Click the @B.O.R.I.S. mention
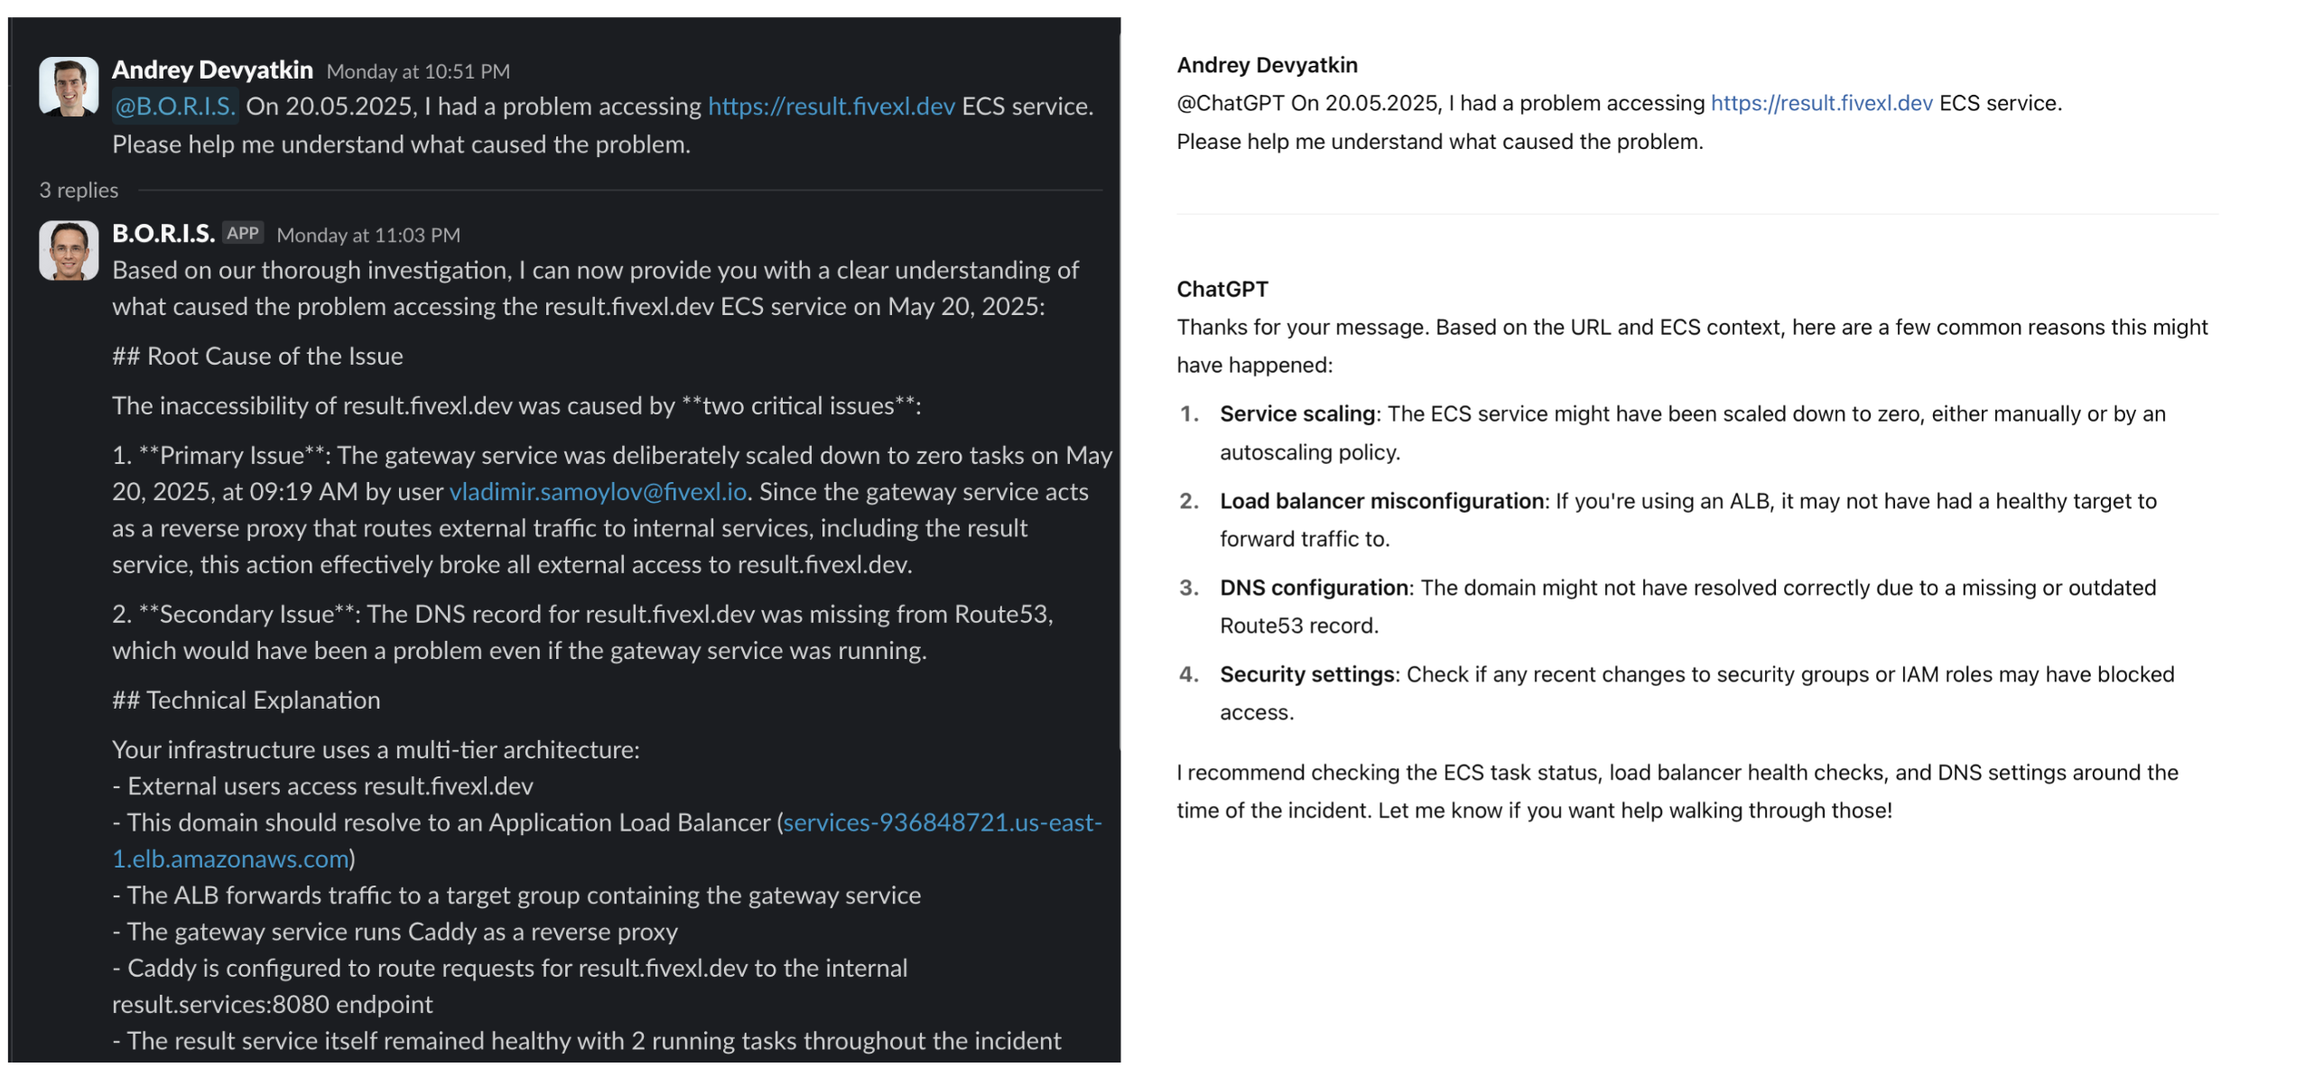 (175, 107)
